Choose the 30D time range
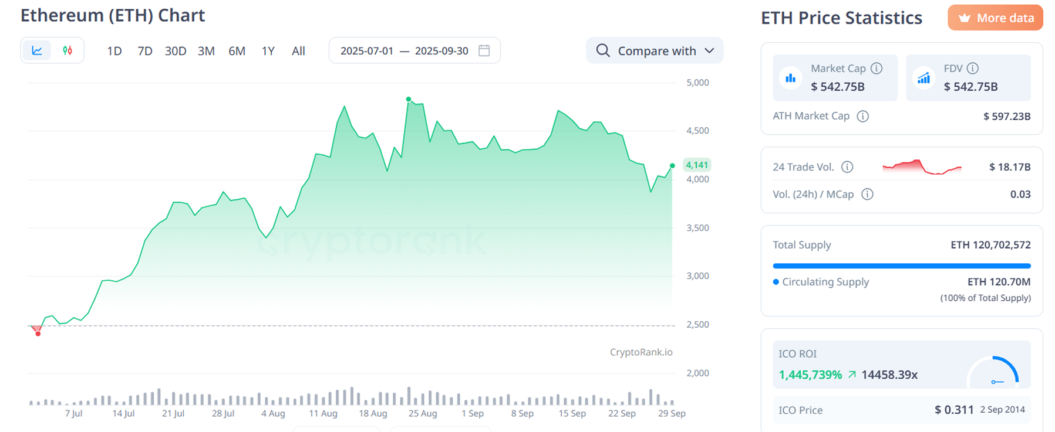 point(175,51)
